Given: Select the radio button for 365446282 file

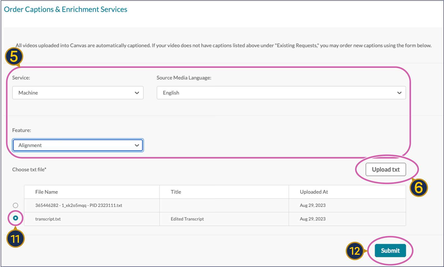Looking at the screenshot, I should (16, 205).
